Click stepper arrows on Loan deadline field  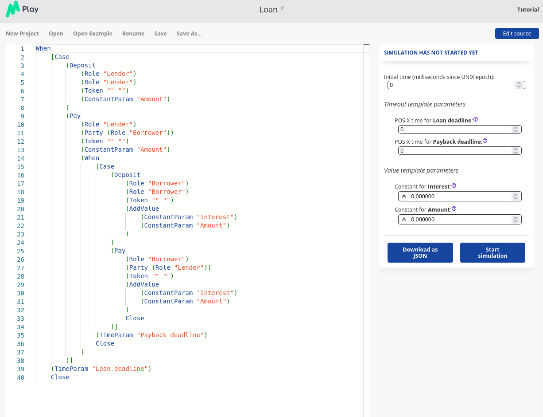pyautogui.click(x=516, y=130)
